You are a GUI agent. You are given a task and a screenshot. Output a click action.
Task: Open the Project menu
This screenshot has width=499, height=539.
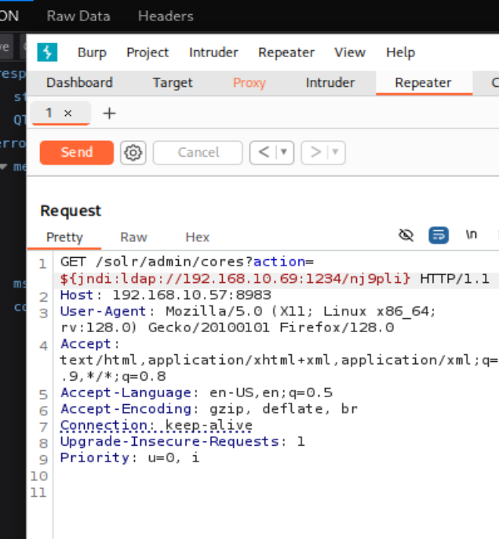tap(148, 52)
